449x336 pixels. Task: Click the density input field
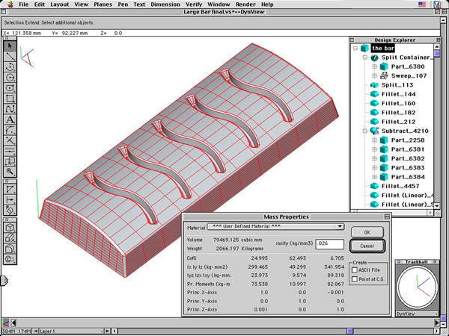coord(328,243)
